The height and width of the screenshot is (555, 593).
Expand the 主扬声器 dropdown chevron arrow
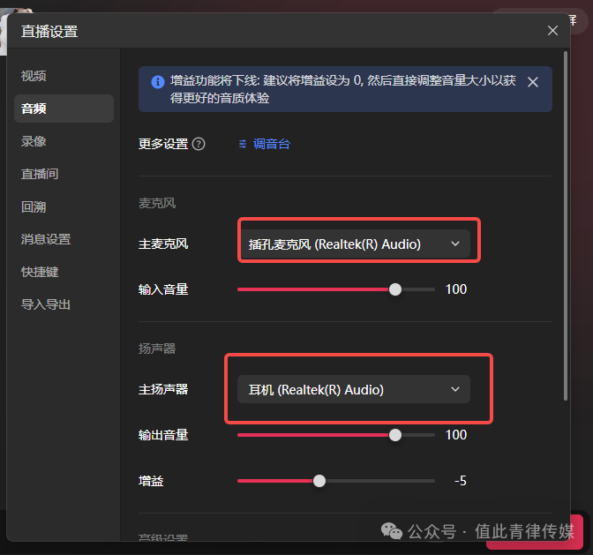[x=455, y=389]
